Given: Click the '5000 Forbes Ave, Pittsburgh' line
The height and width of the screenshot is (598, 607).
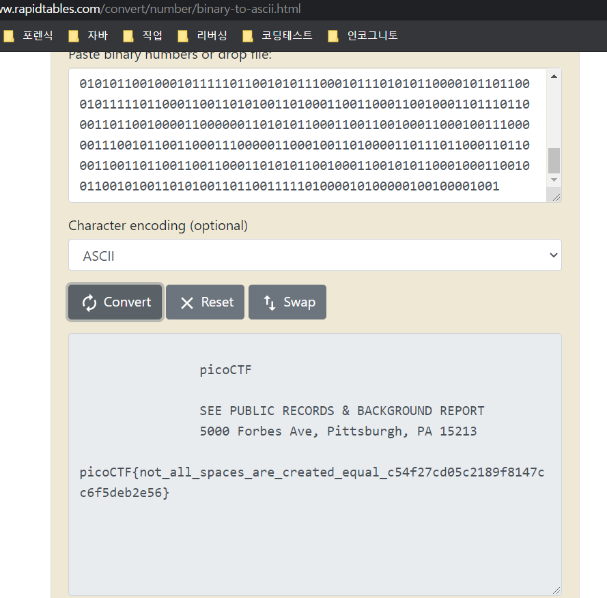Looking at the screenshot, I should pyautogui.click(x=338, y=431).
